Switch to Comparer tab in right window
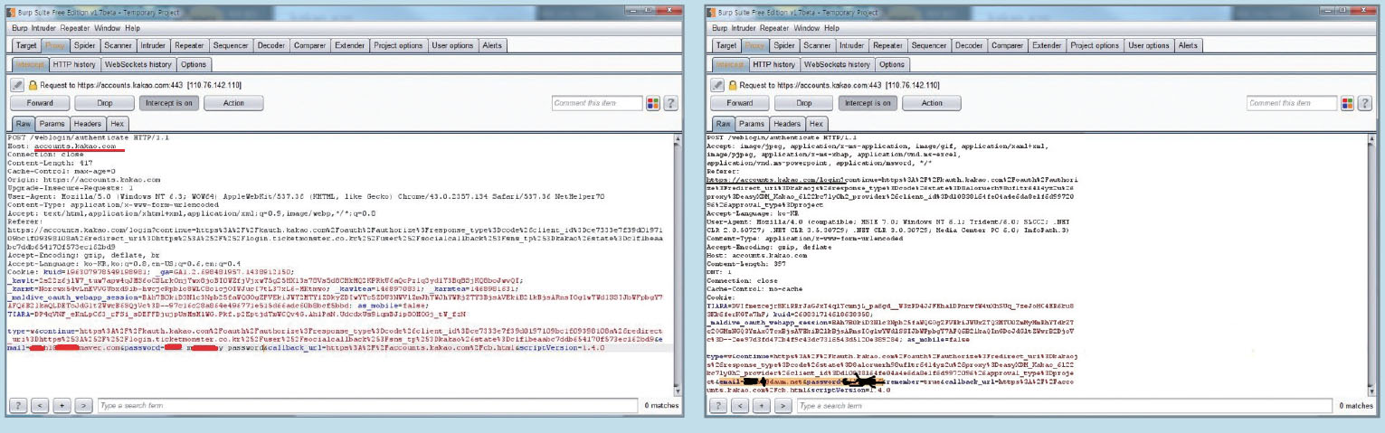 click(1007, 45)
